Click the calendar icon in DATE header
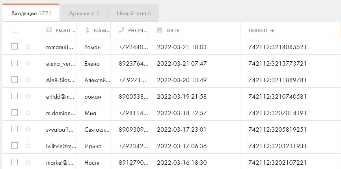The height and width of the screenshot is (169, 341). [160, 30]
